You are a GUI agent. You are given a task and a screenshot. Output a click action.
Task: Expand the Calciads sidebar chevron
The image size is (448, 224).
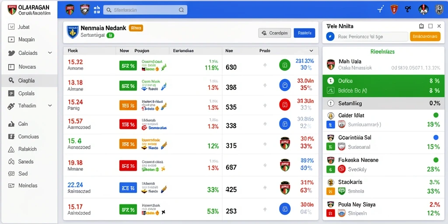(50, 53)
